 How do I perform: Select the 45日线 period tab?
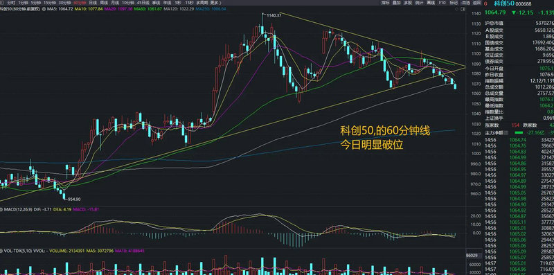pyautogui.click(x=143, y=3)
